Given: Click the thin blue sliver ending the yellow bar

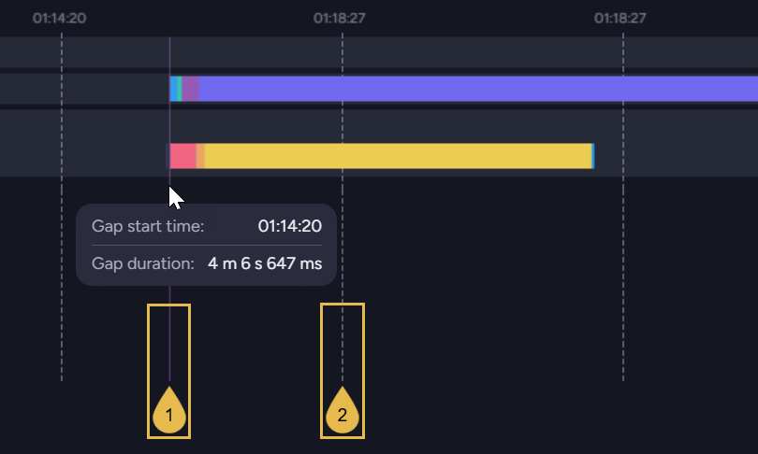Looking at the screenshot, I should point(593,156).
